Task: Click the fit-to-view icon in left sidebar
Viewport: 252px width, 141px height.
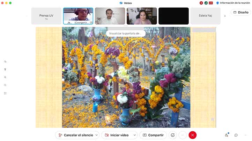Action: [5, 93]
